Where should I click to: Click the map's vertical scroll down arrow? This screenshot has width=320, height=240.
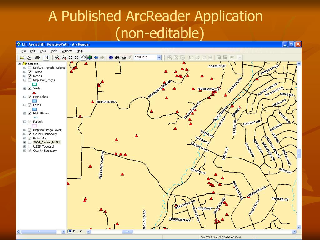pyautogui.click(x=299, y=227)
